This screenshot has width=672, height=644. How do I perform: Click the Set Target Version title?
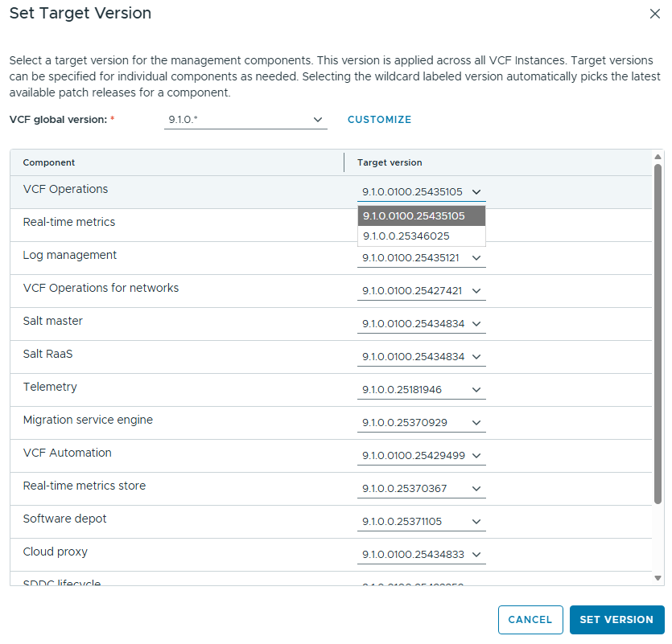pyautogui.click(x=80, y=14)
